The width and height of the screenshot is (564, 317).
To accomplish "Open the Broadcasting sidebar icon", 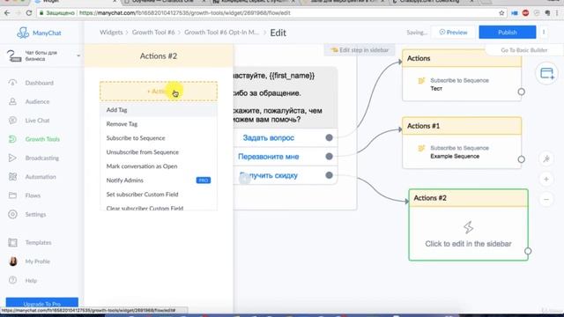I will click(x=12, y=158).
